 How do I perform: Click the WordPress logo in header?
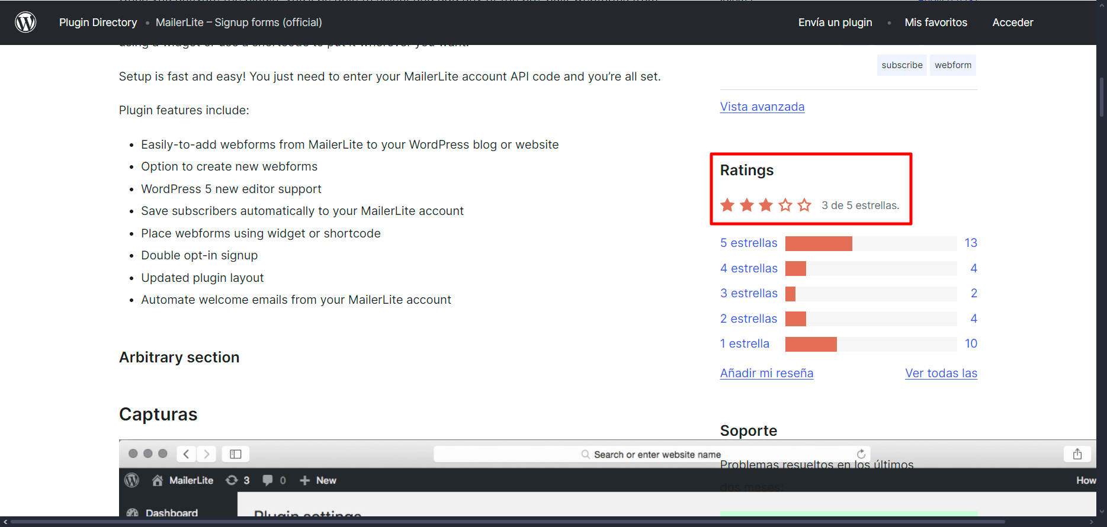click(x=25, y=23)
